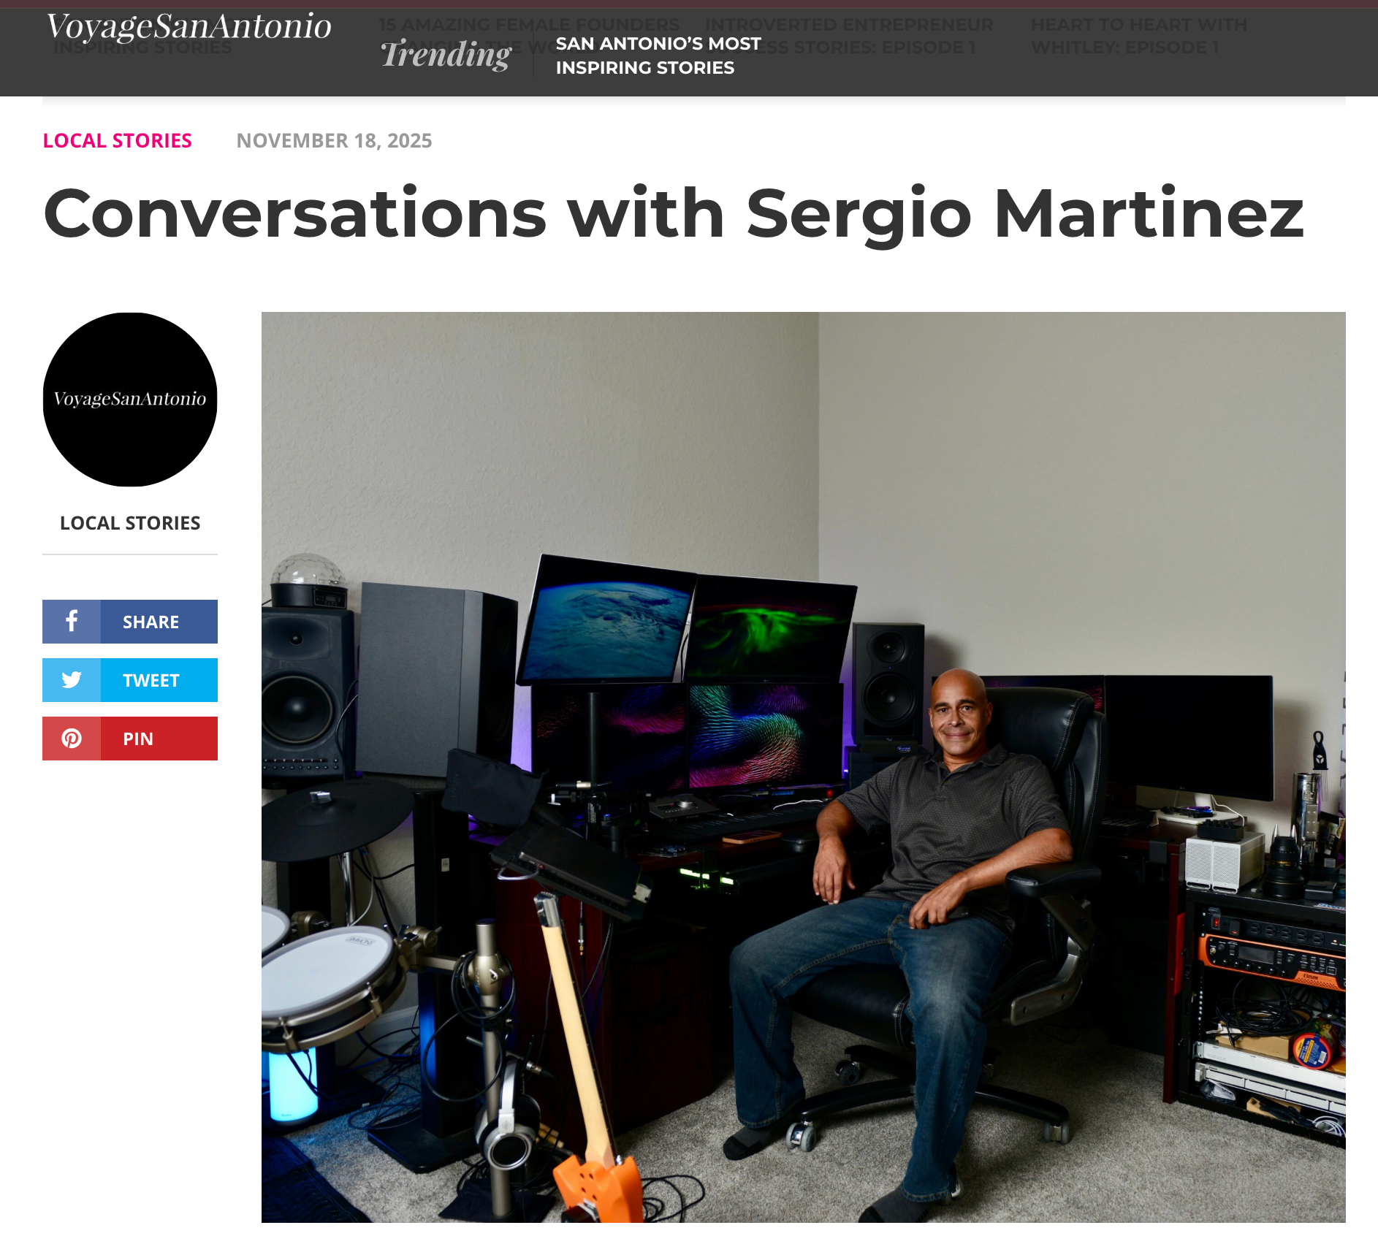Screen dimensions: 1378x1255
Task: Click the LOCAL STORIES author label
Action: (x=130, y=523)
